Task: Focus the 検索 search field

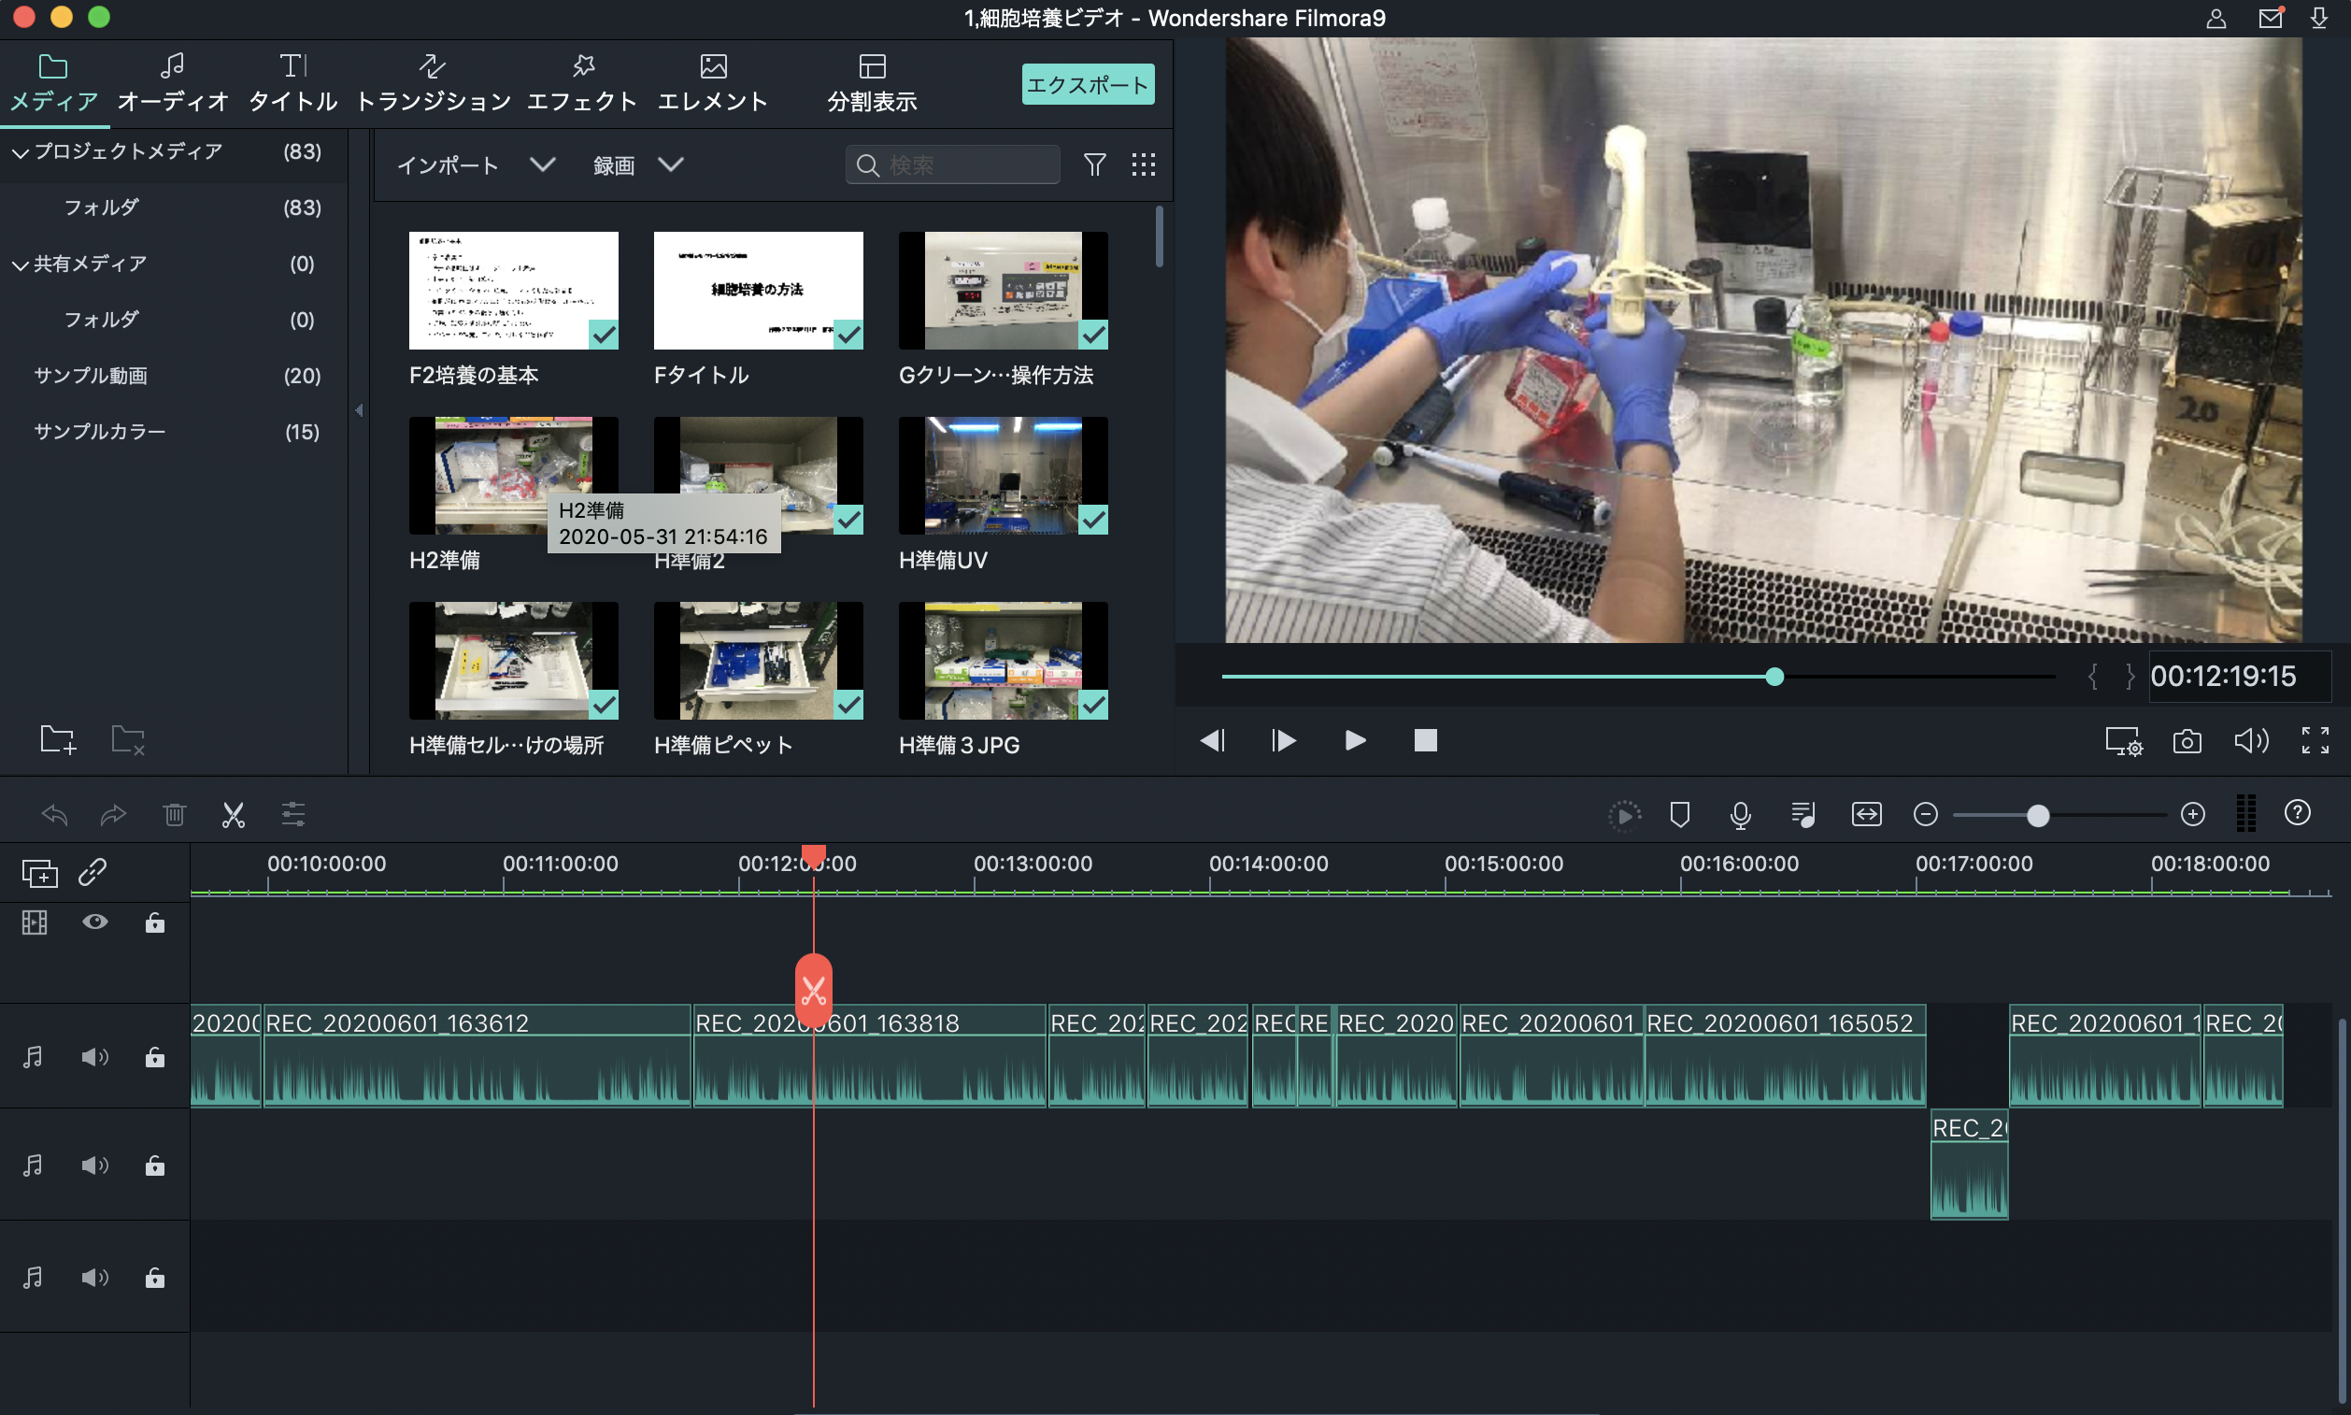Action: pyautogui.click(x=952, y=164)
